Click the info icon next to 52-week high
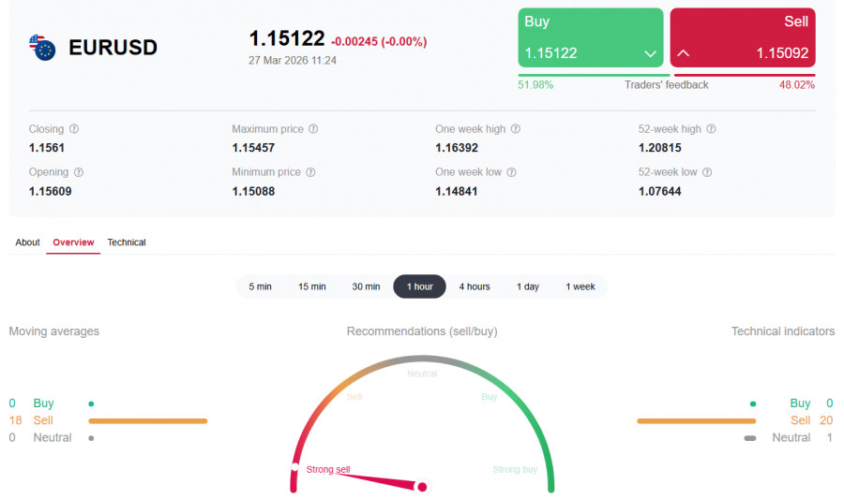Viewport: 844px width, 499px height. [x=711, y=129]
